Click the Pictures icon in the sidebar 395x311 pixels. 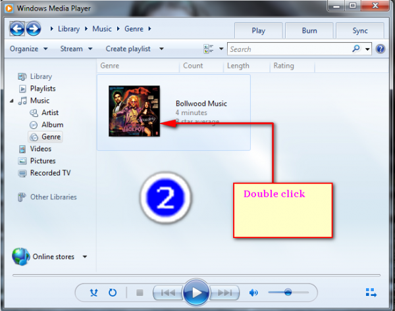pyautogui.click(x=22, y=161)
